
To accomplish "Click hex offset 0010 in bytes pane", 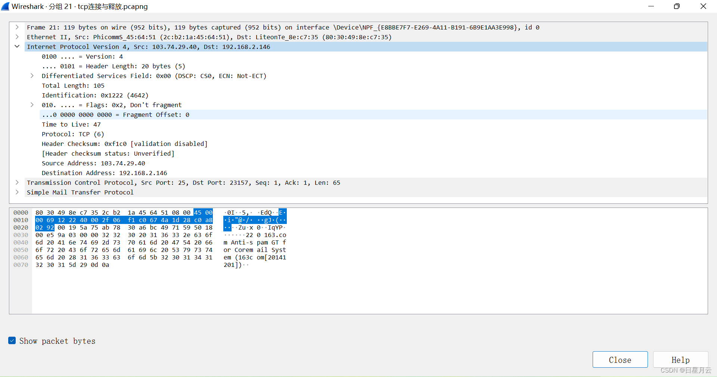I will [21, 220].
